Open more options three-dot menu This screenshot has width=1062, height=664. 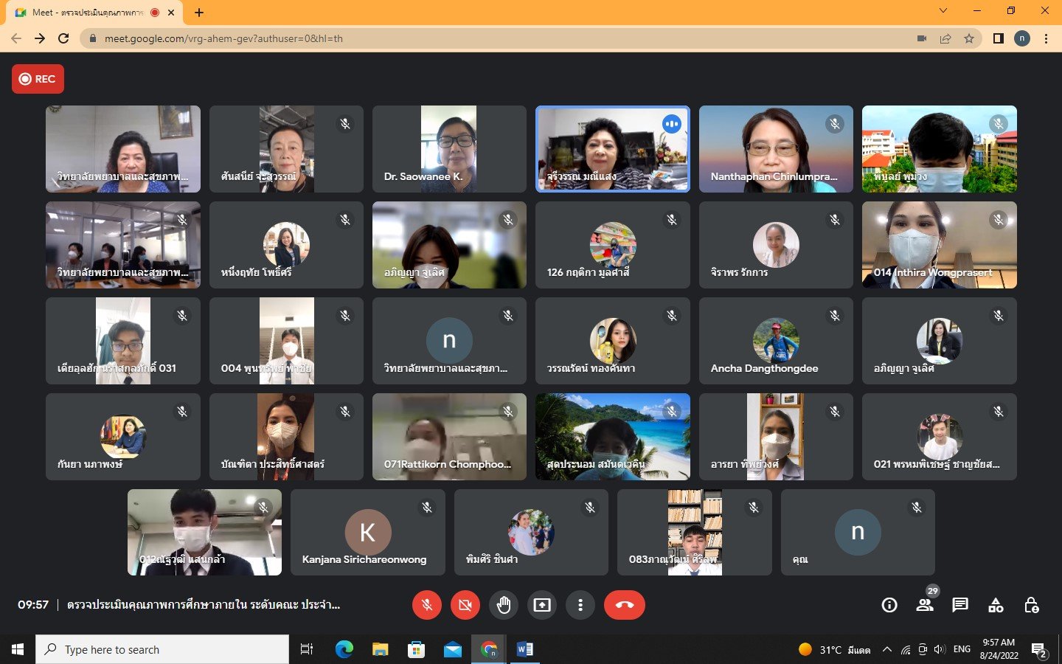pos(580,605)
